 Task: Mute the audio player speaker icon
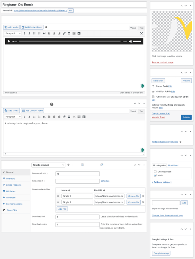point(131,42)
